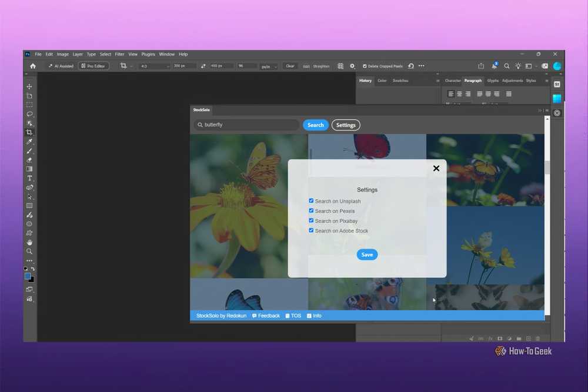The height and width of the screenshot is (392, 588).
Task: Select the Gradient tool
Action: (x=29, y=169)
